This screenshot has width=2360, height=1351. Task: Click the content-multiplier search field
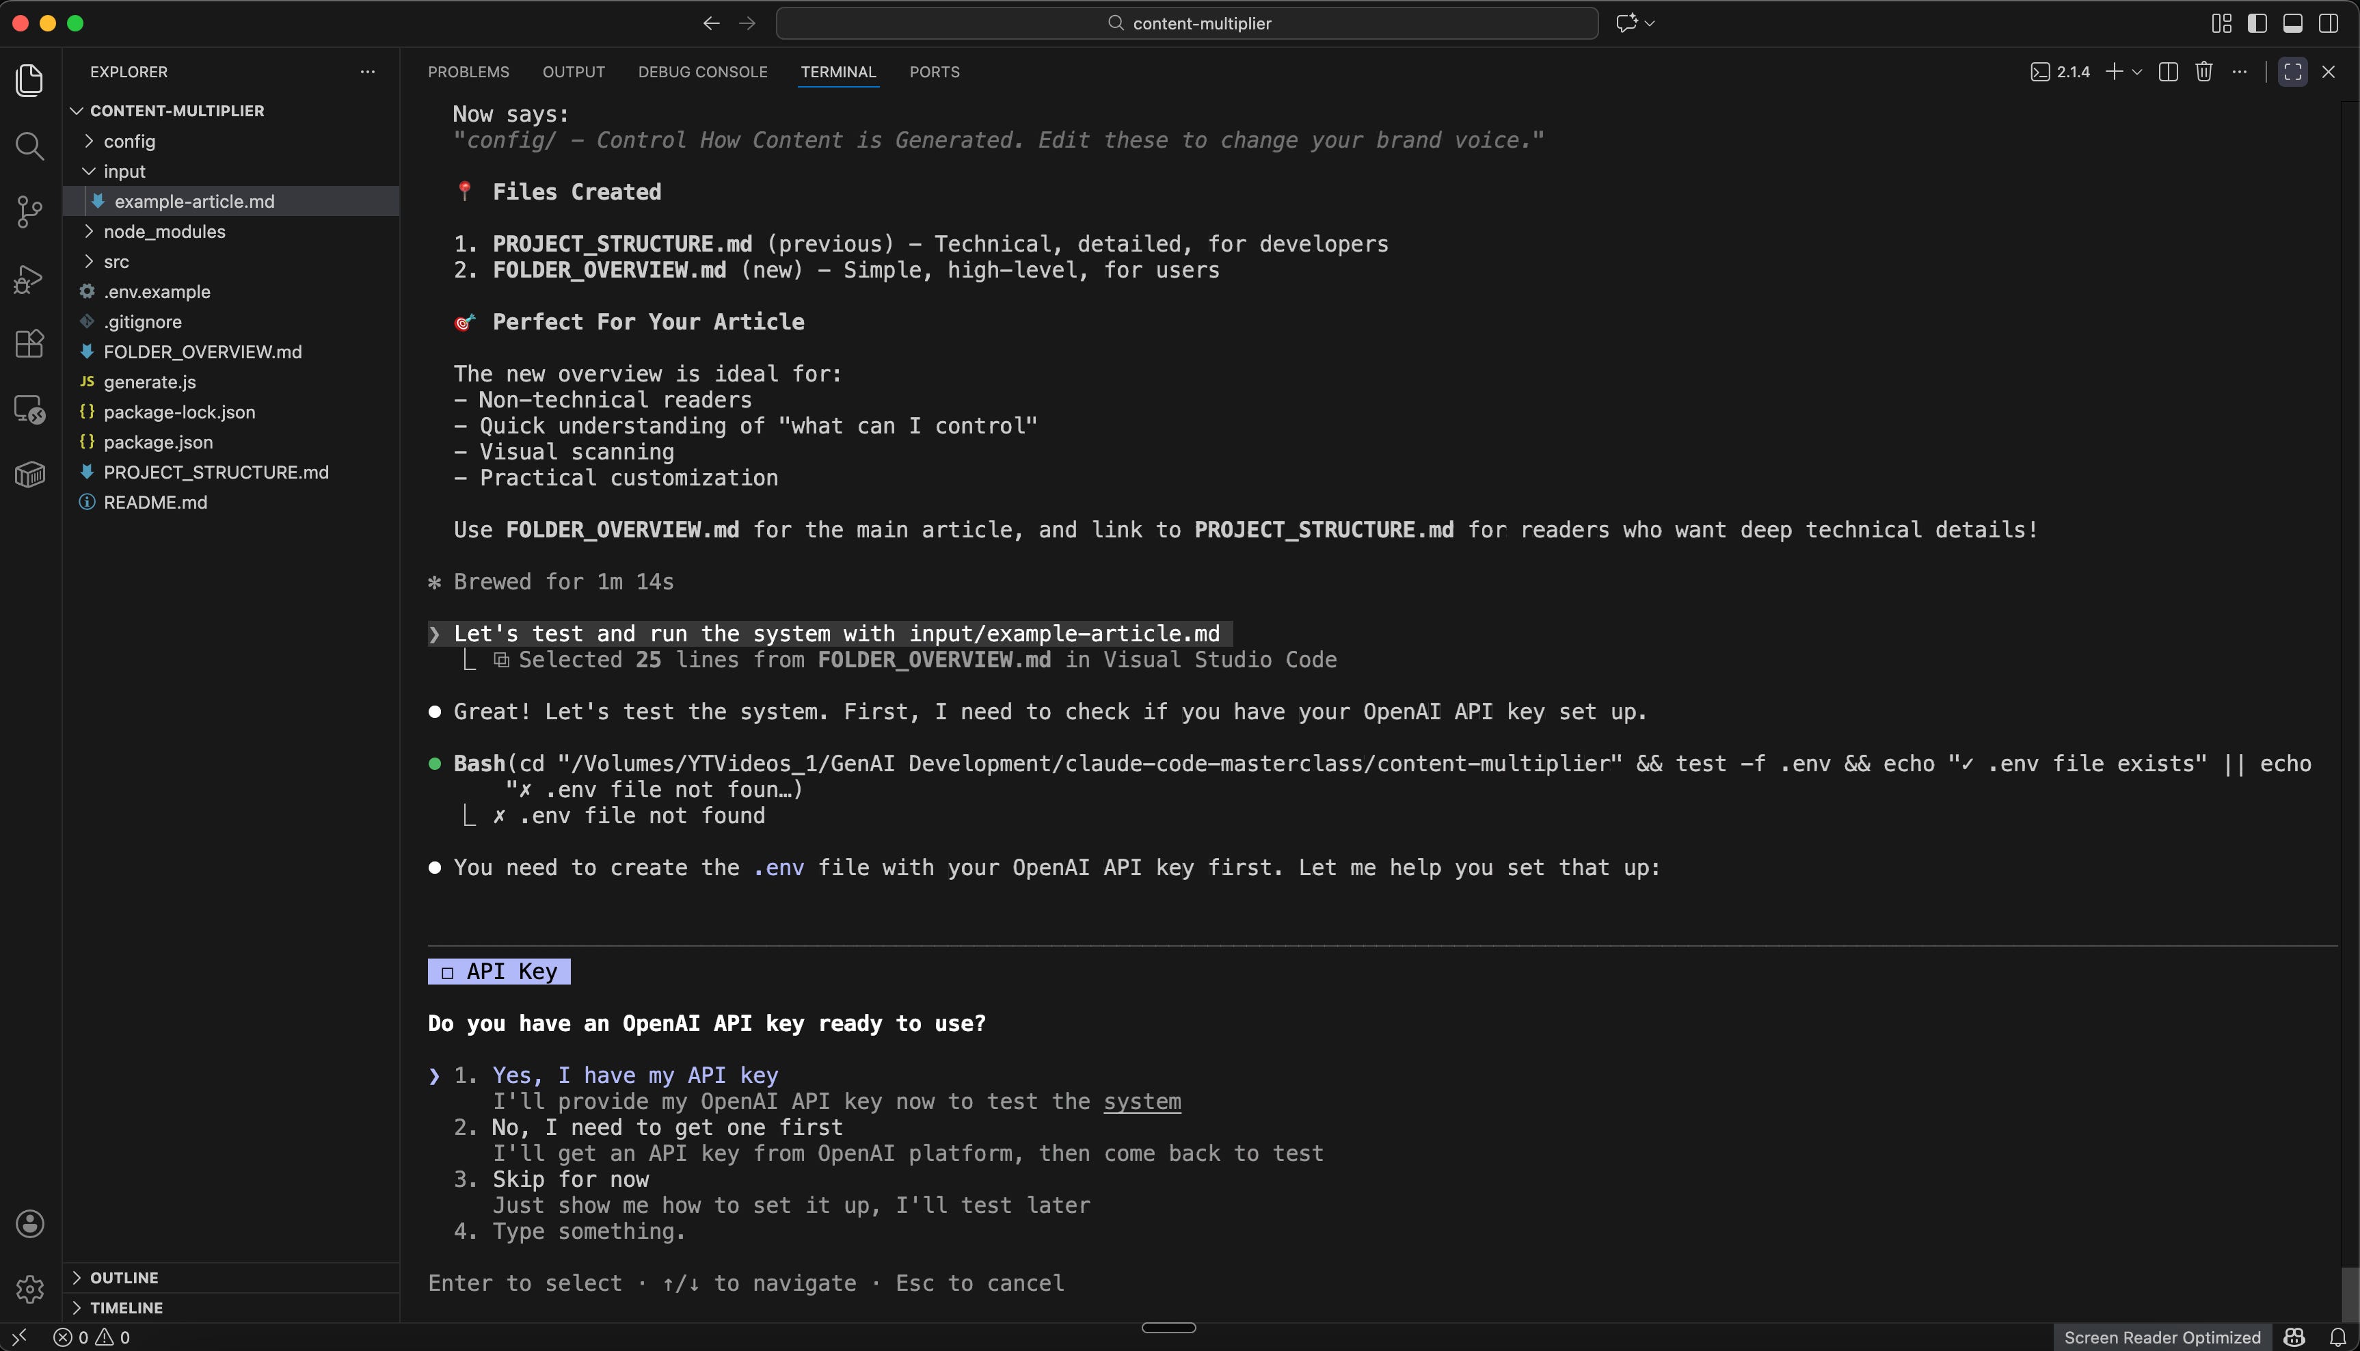point(1186,23)
